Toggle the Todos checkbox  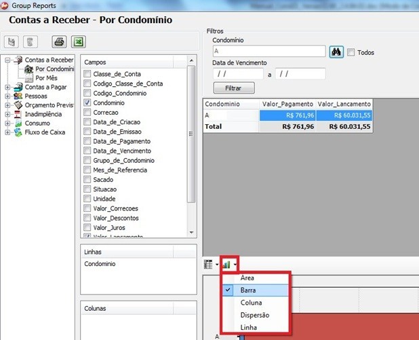click(351, 52)
